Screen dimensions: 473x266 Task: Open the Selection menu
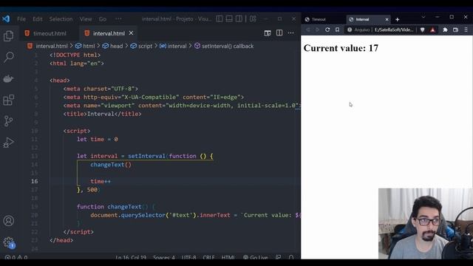(x=61, y=19)
